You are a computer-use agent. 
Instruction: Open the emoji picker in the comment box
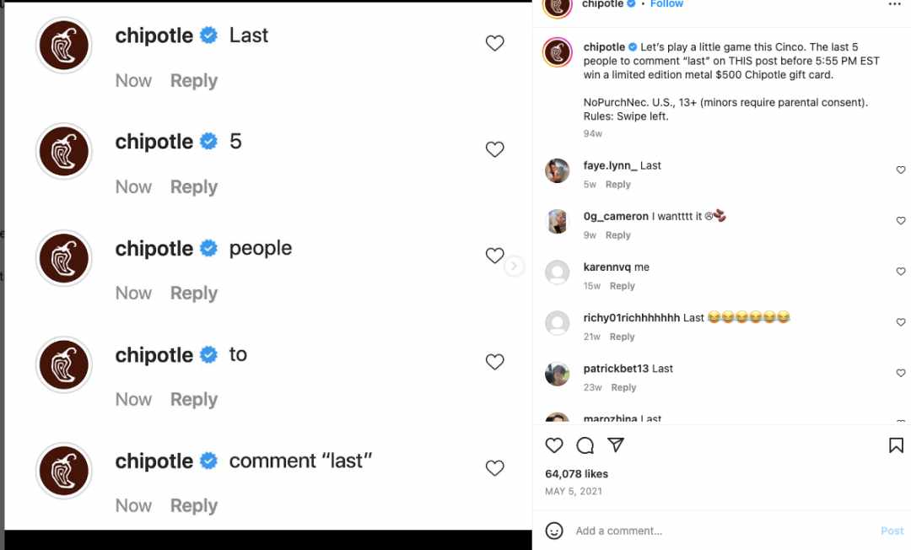click(553, 531)
